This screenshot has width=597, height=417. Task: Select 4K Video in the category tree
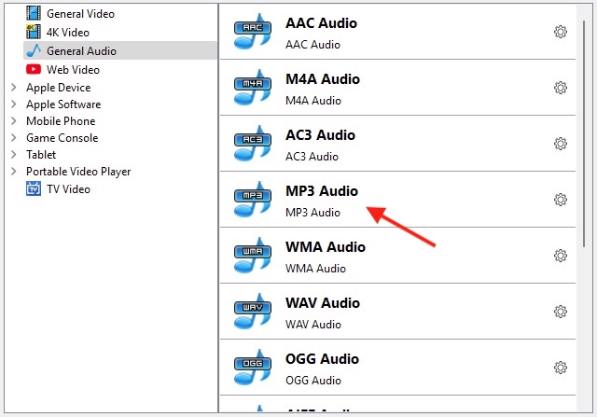(68, 33)
